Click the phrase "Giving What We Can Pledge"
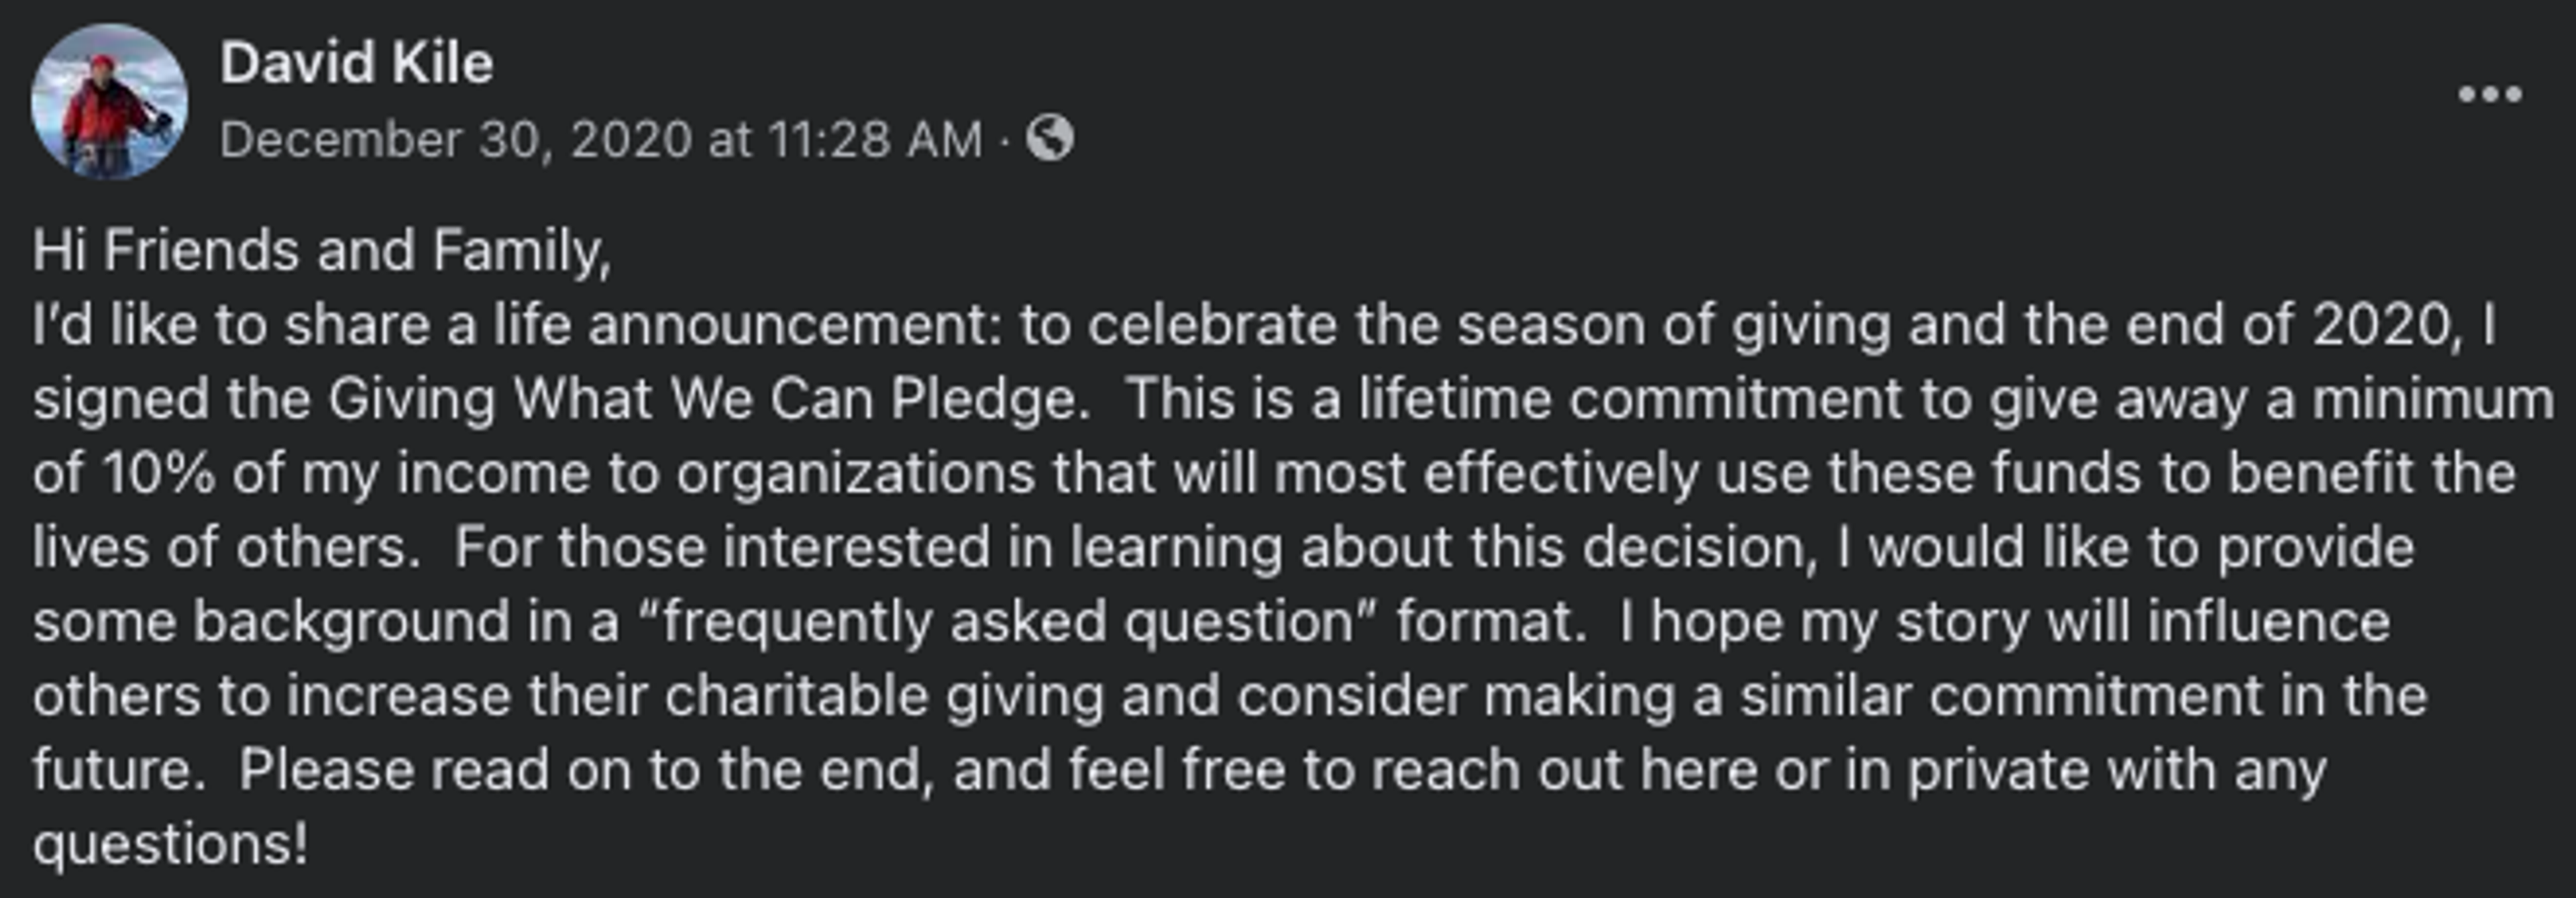Screen dimensions: 2576x898 coord(705,400)
